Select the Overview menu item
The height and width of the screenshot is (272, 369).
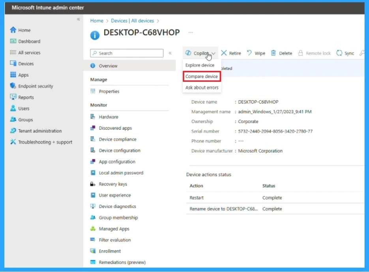coord(129,66)
